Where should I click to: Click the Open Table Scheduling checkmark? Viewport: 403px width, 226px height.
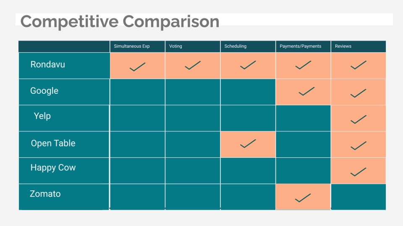tap(248, 144)
